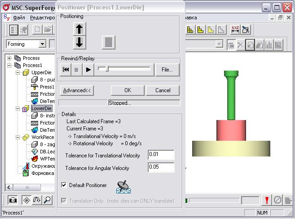Collapse the Advanced<< section
The image size is (295, 219).
(77, 90)
